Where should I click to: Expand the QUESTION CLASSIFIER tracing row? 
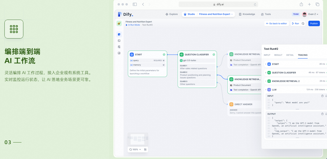click(x=266, y=73)
